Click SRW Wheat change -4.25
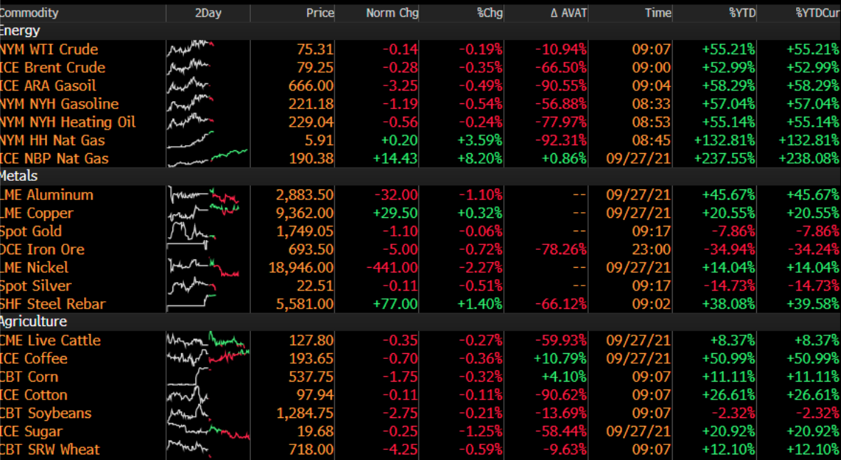The height and width of the screenshot is (460, 841). (400, 450)
